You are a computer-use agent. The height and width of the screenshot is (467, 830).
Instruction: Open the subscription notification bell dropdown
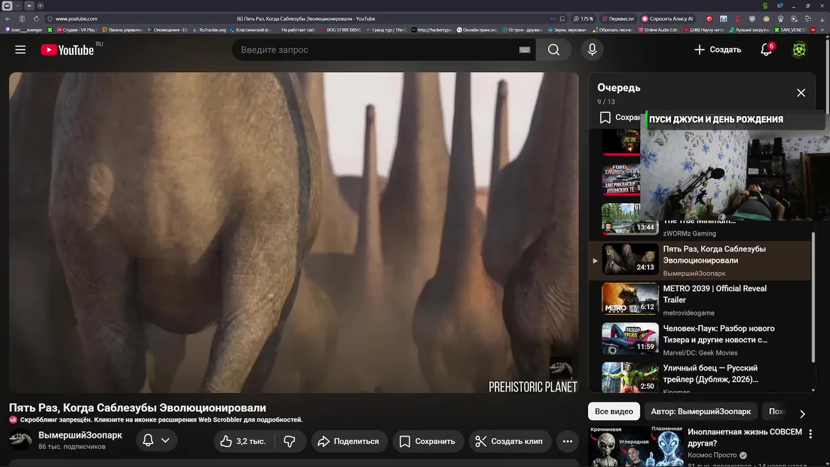tap(156, 441)
